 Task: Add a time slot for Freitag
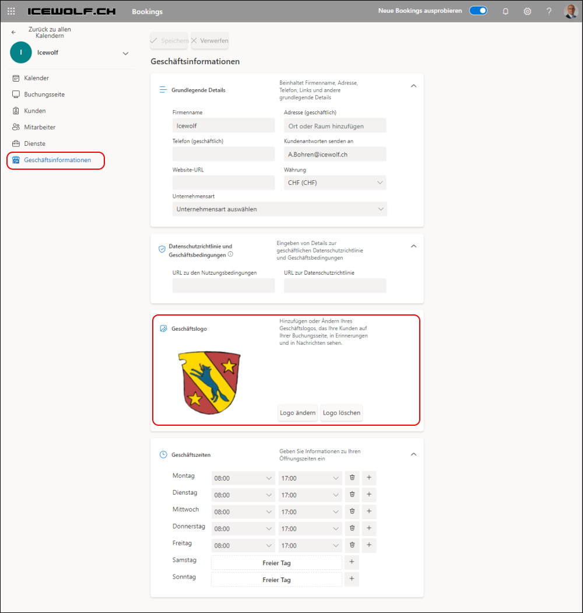coord(369,545)
